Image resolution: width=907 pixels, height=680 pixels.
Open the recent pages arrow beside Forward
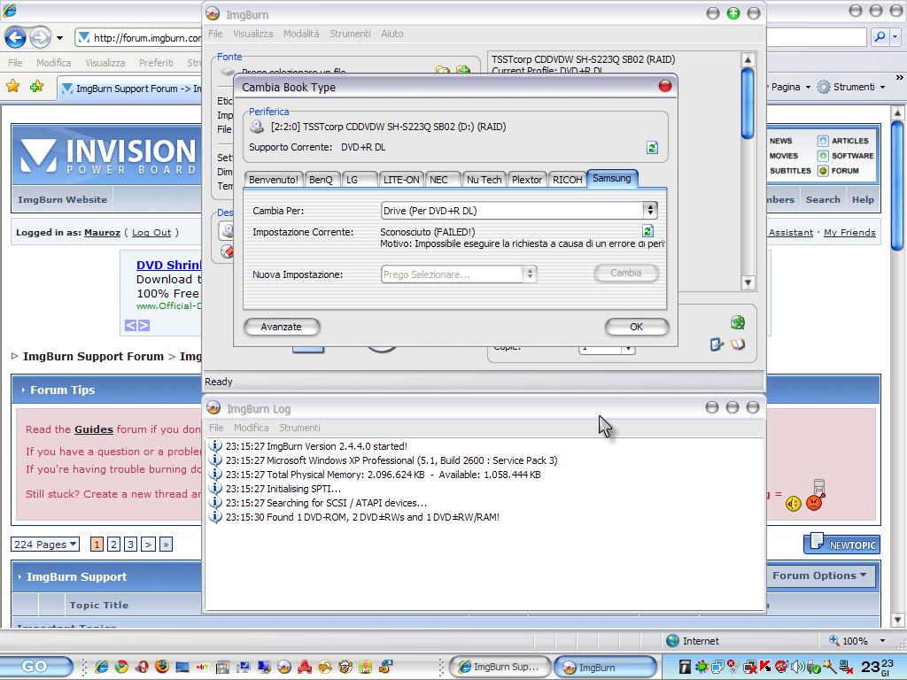[x=59, y=39]
